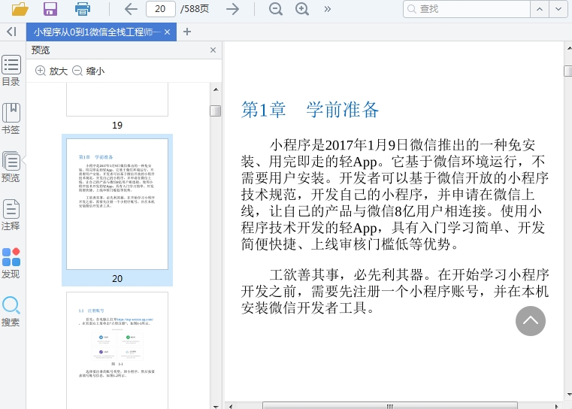
Task: Click the thumbnail panel scroll-up arrow
Action: click(216, 89)
